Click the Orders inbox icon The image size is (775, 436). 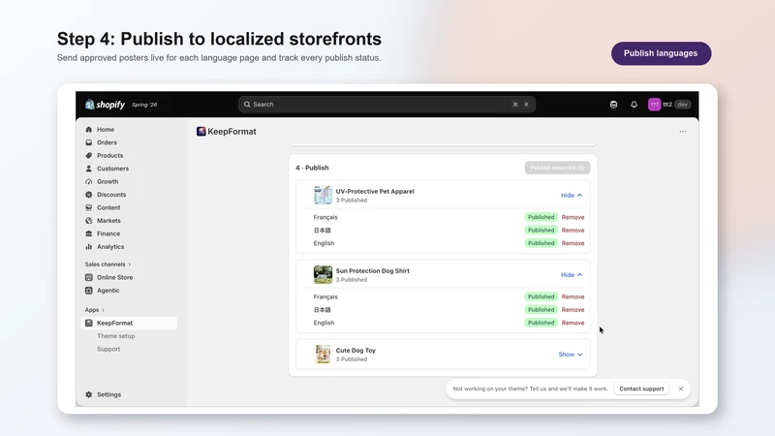point(89,142)
